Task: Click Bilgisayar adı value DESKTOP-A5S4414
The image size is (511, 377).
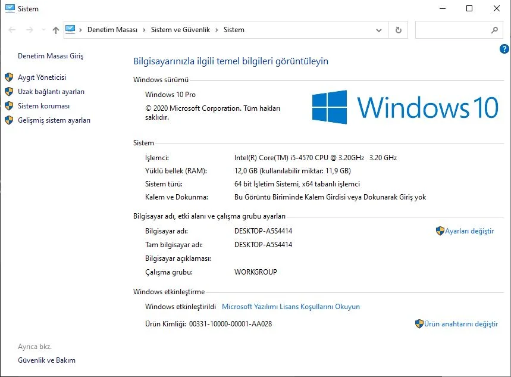Action: point(263,231)
